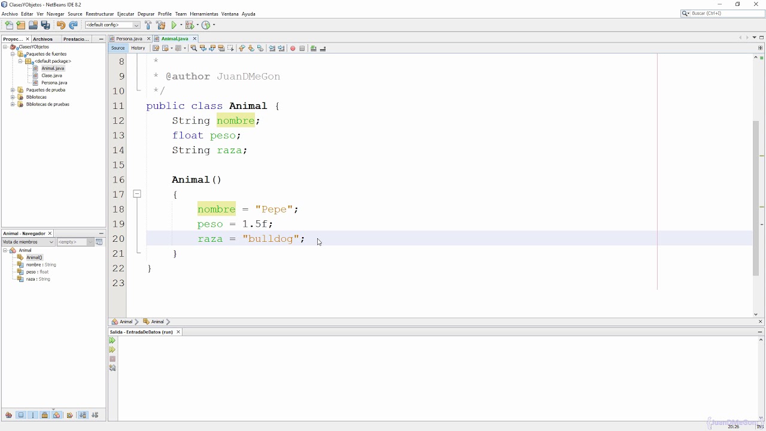Close the Salida output tab
Image resolution: width=766 pixels, height=431 pixels.
[178, 332]
